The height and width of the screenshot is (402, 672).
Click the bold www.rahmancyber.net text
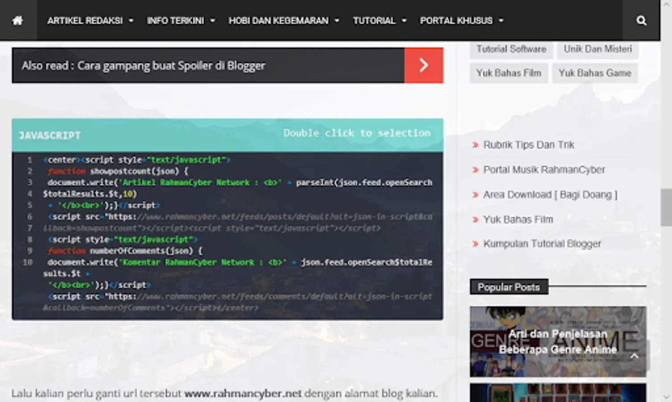243,394
